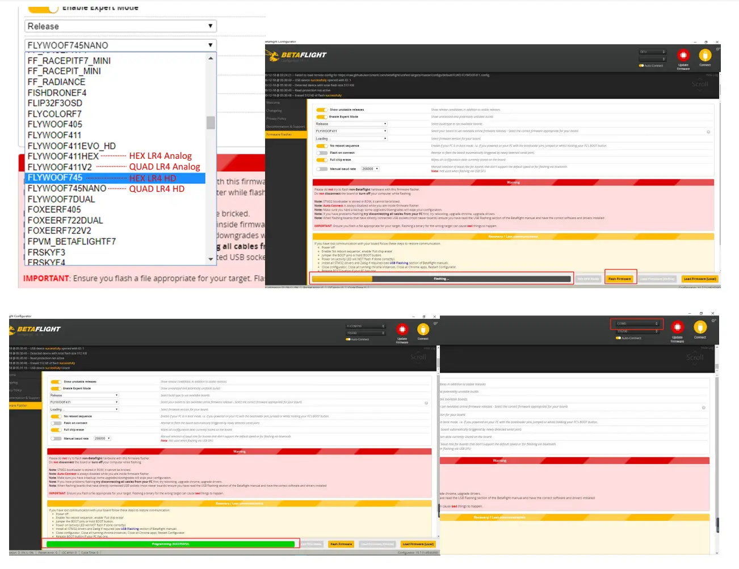Toggle Auto-Connect switch in COM5 window
This screenshot has height=569, width=739.
click(x=618, y=338)
